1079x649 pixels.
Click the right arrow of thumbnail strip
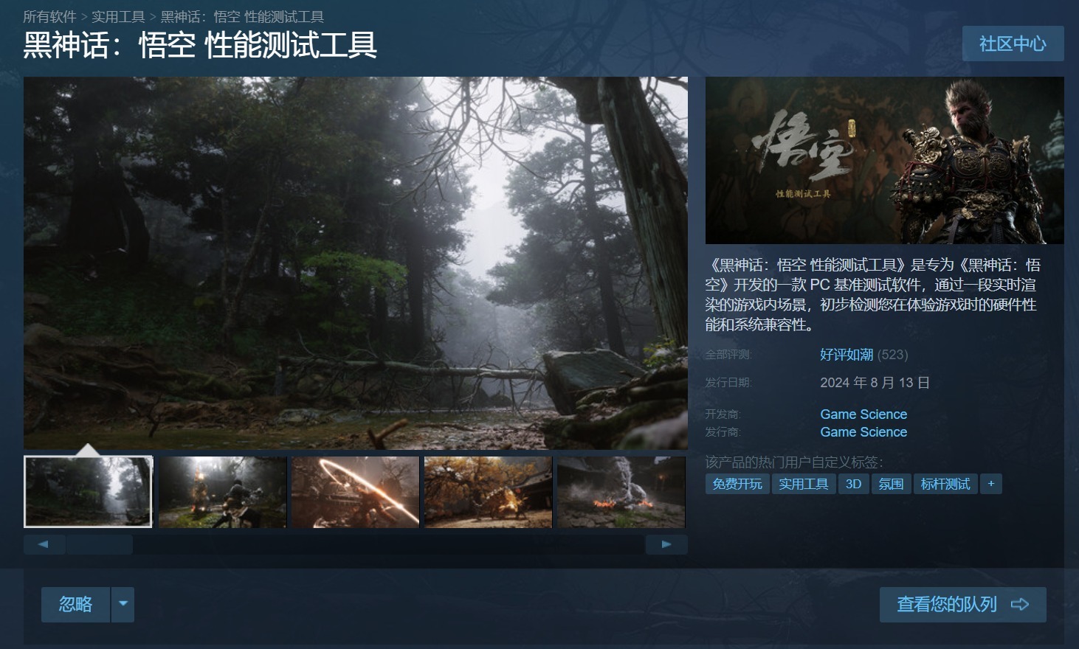[666, 544]
